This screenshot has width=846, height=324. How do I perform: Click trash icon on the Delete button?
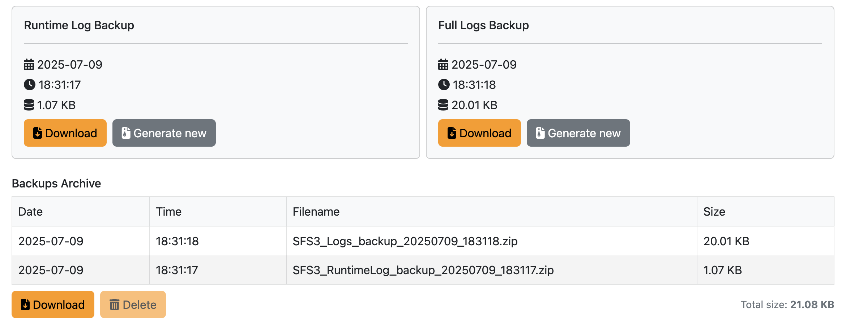[x=114, y=305]
